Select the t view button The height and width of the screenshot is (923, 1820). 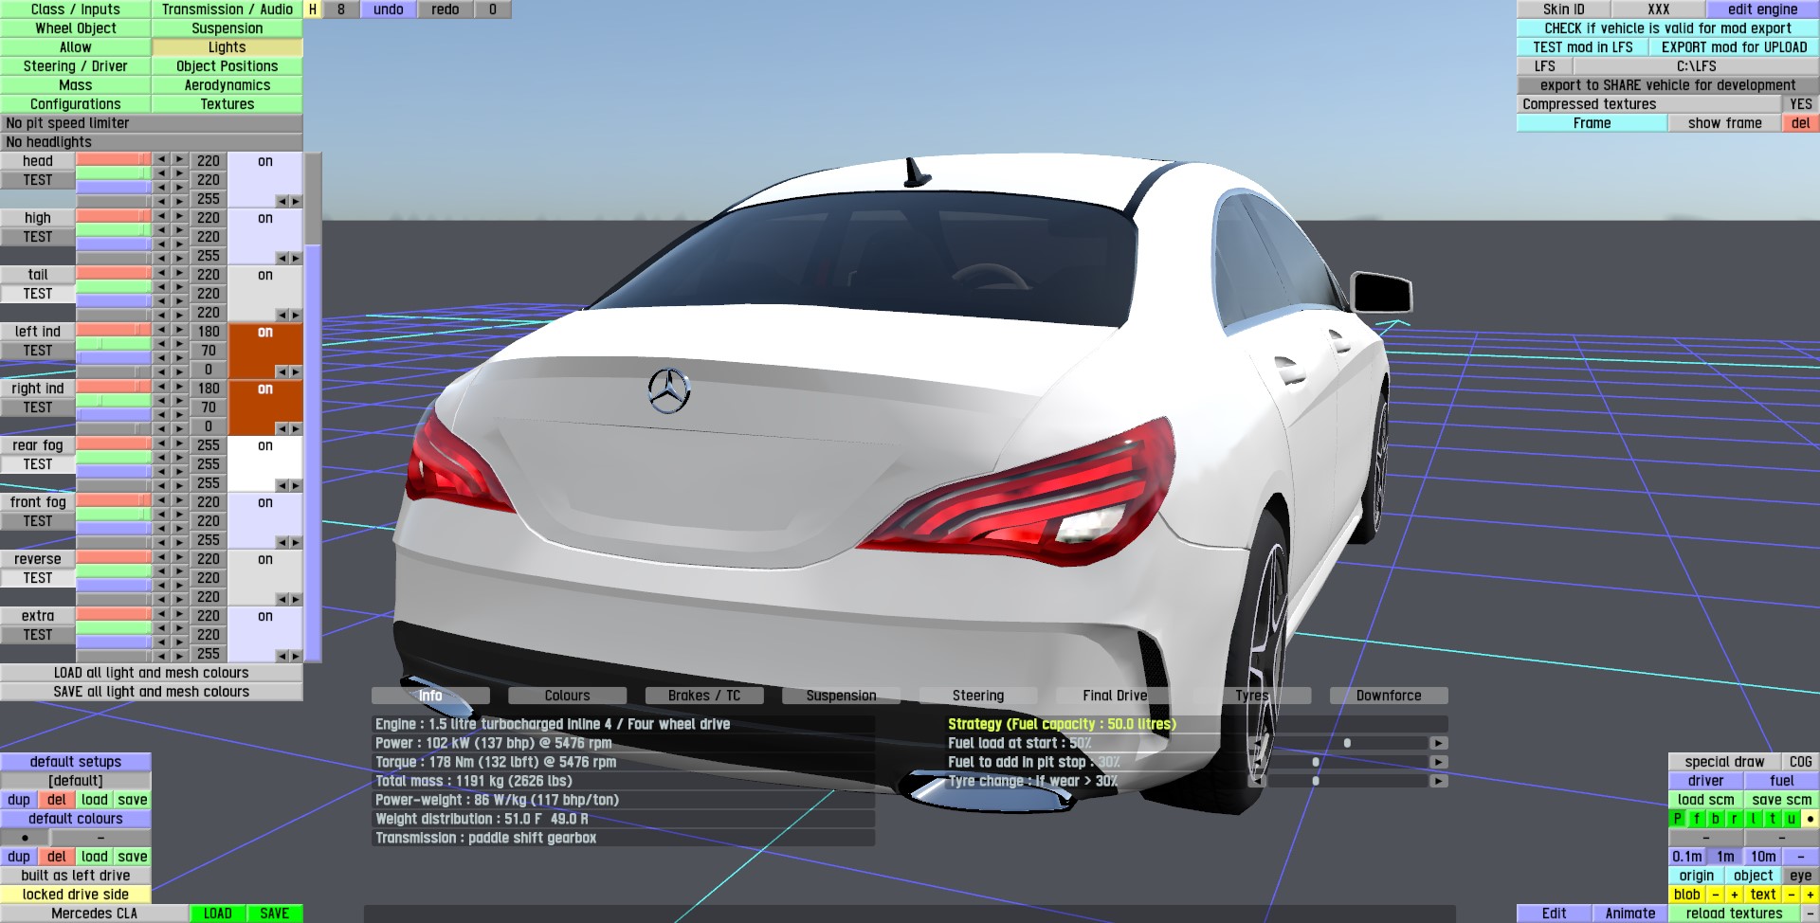pyautogui.click(x=1773, y=819)
